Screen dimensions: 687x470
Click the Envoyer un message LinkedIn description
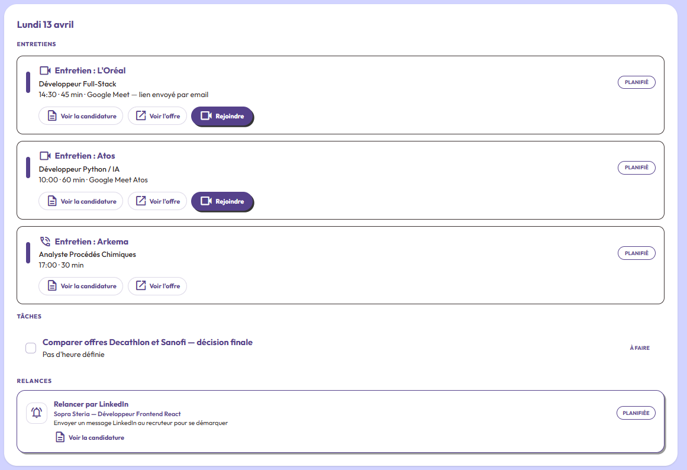(141, 423)
